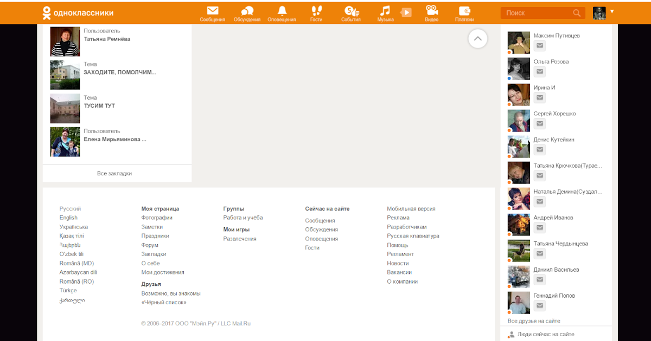Open Платежи wallet icon
The height and width of the screenshot is (341, 651).
point(464,11)
